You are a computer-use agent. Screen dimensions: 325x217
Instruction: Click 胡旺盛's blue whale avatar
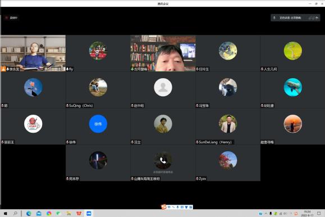293,87
